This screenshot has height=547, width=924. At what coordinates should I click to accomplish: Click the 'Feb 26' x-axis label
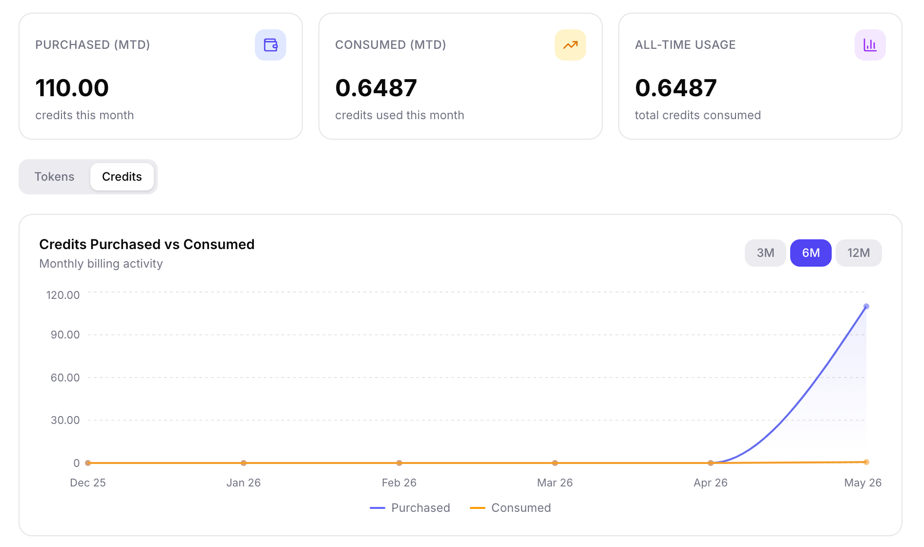pyautogui.click(x=399, y=483)
